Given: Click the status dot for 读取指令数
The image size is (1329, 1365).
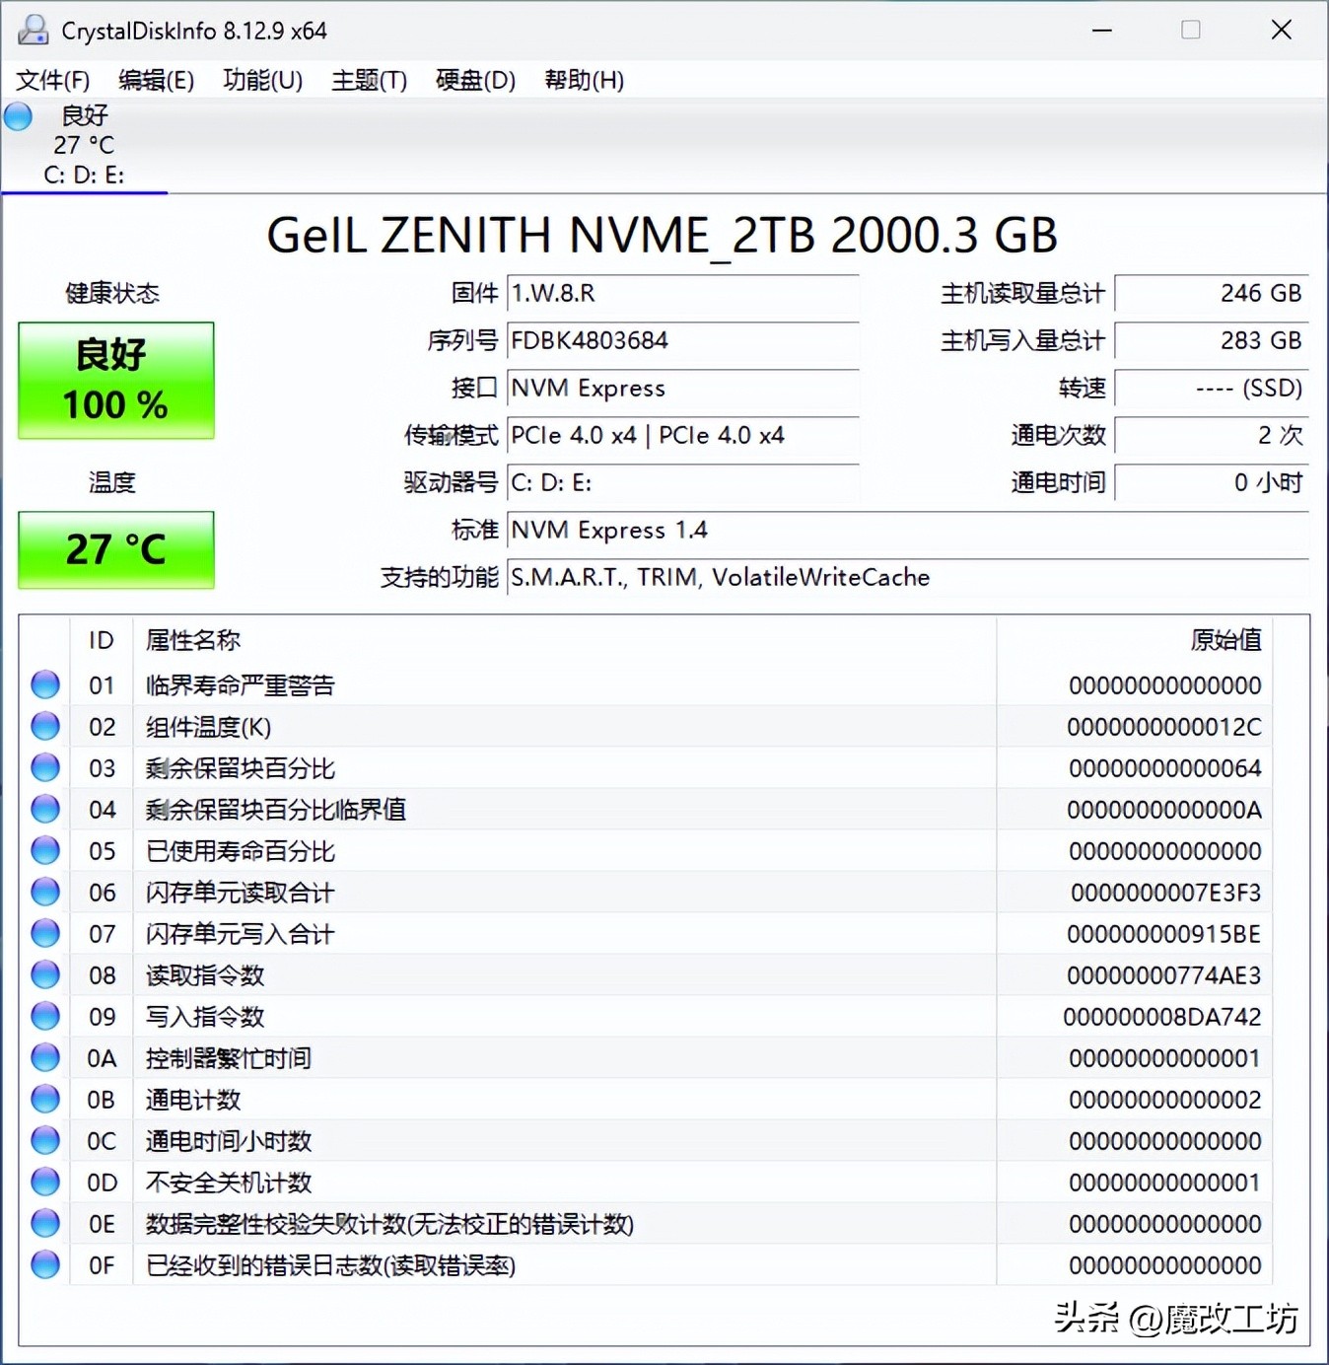Looking at the screenshot, I should pyautogui.click(x=44, y=974).
